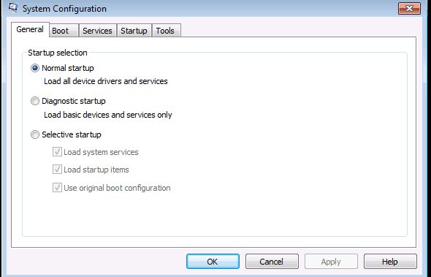
Task: Open Help for System Configuration
Action: point(390,262)
